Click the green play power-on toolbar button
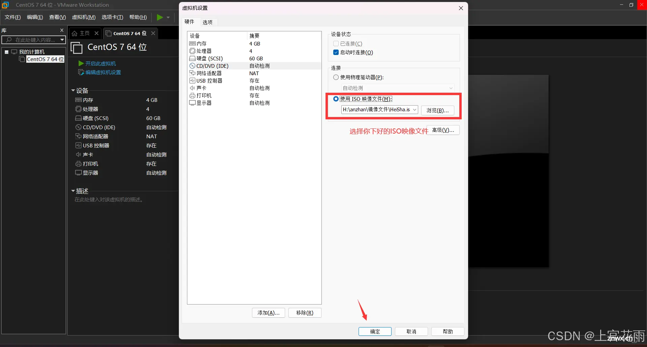647x347 pixels. (x=160, y=17)
